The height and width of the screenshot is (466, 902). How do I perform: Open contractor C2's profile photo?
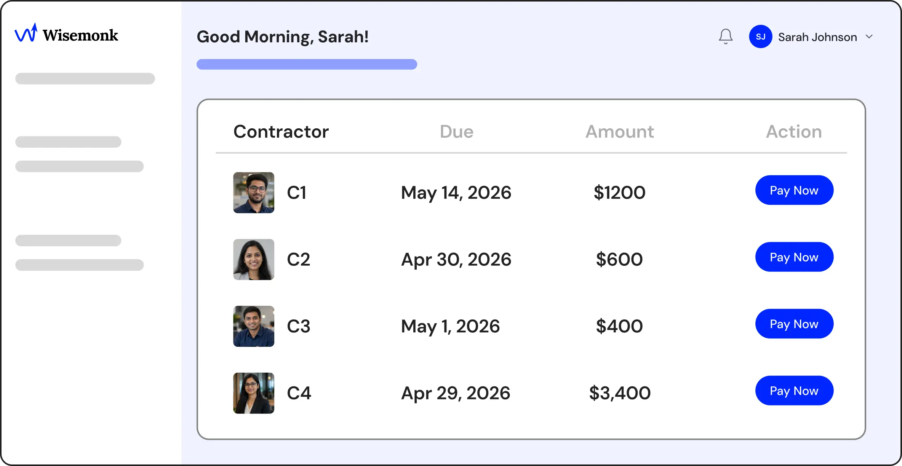point(254,260)
